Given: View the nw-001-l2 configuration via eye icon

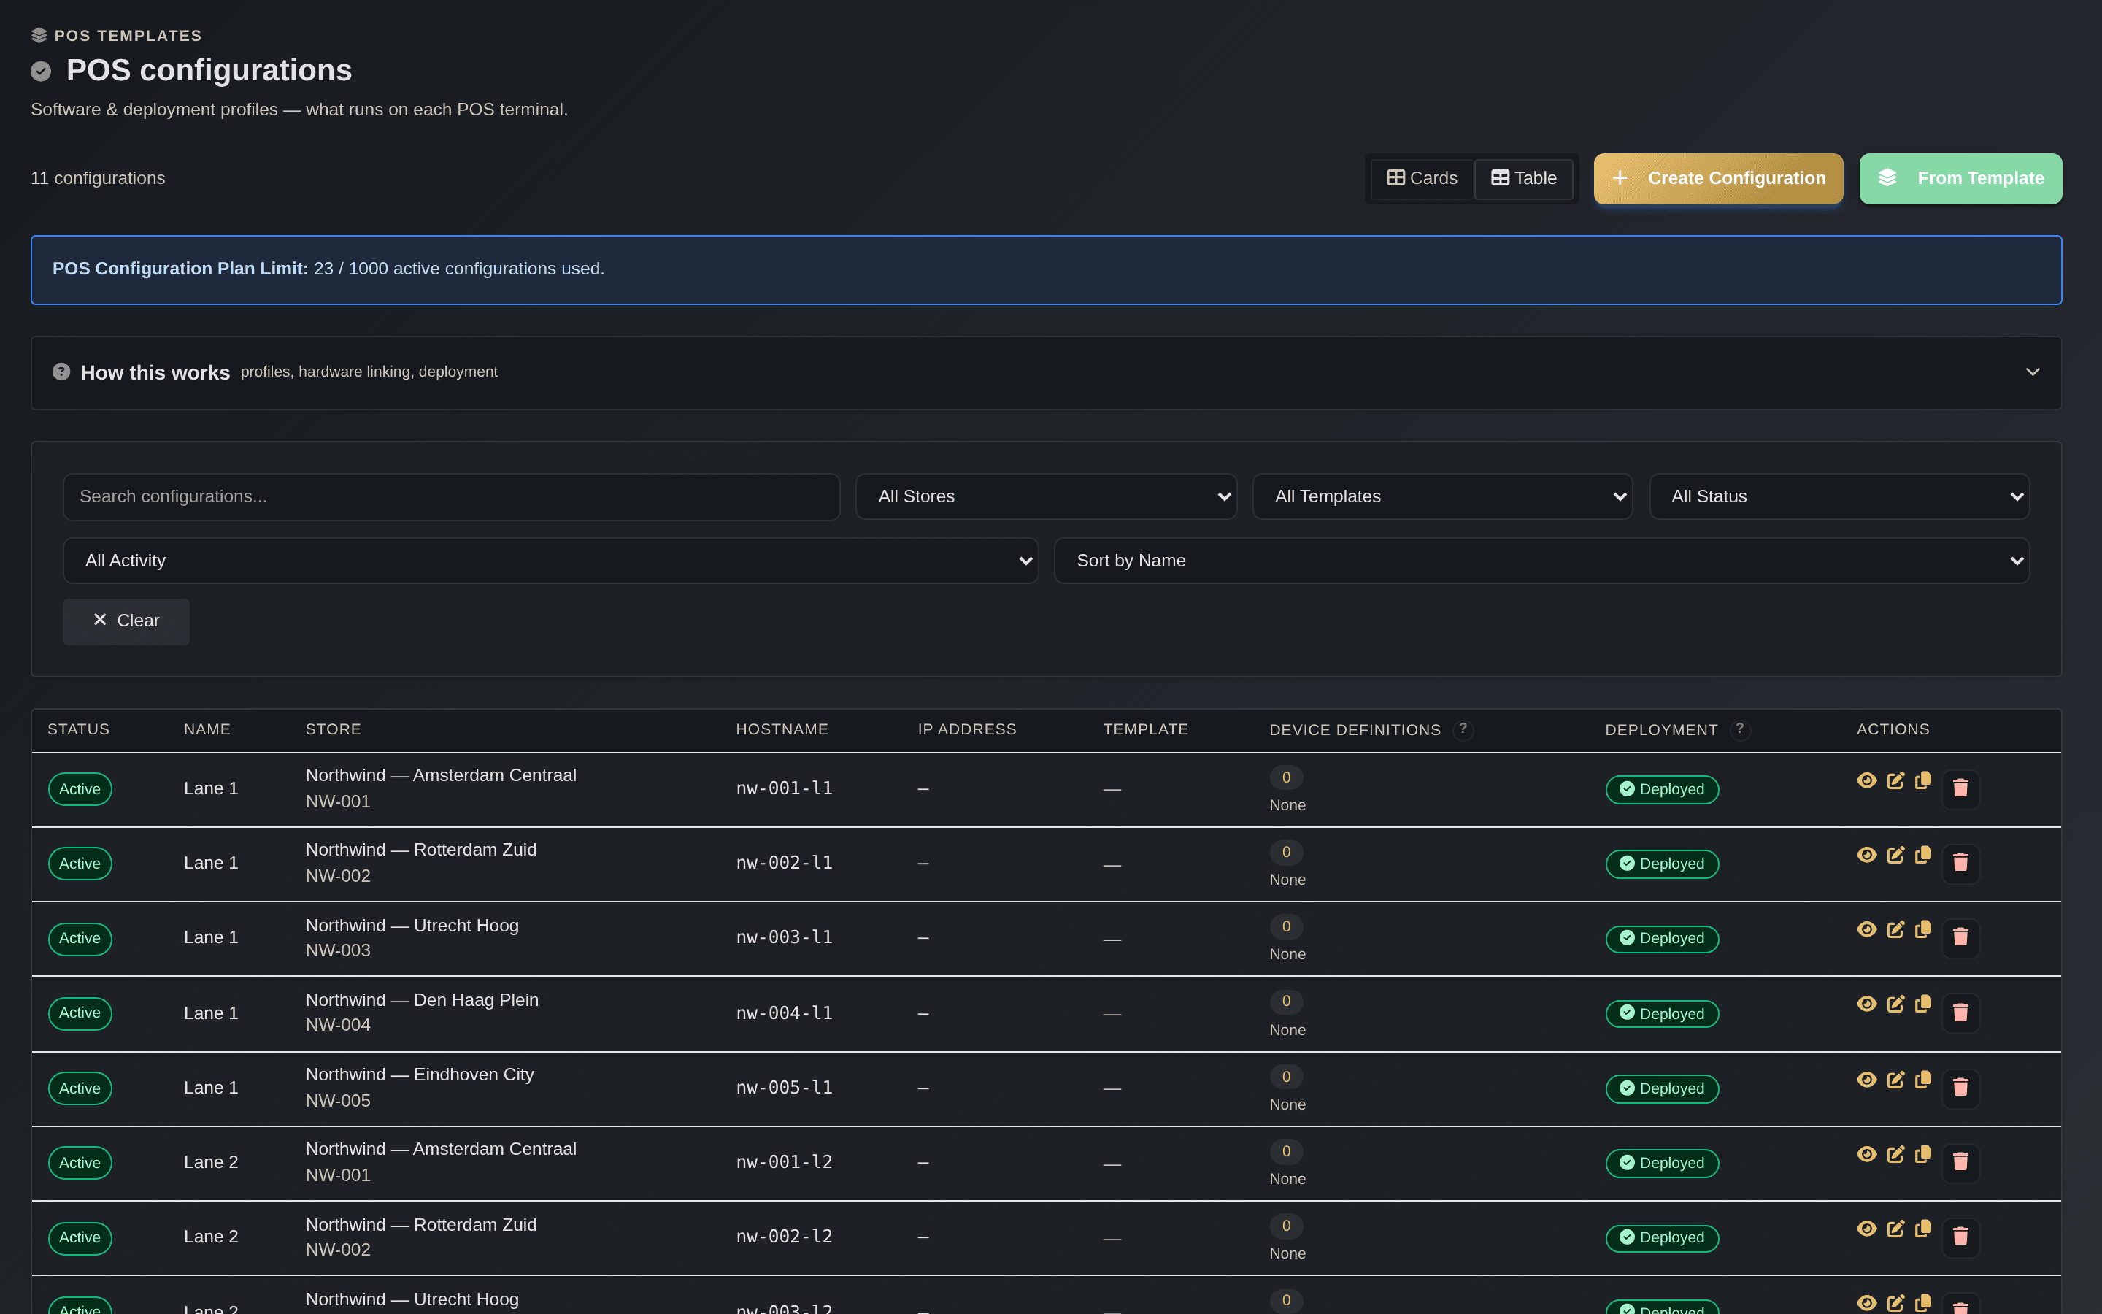Looking at the screenshot, I should (x=1866, y=1154).
